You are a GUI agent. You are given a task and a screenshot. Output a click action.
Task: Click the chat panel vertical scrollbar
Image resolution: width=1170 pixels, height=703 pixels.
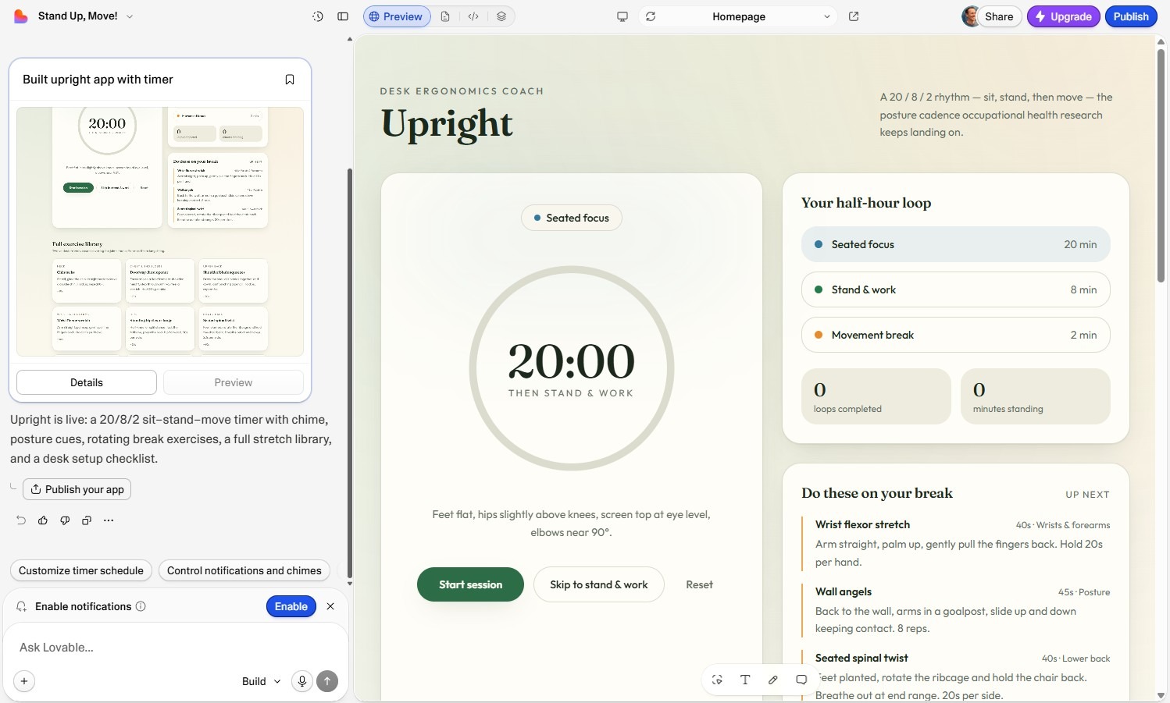coord(349,373)
